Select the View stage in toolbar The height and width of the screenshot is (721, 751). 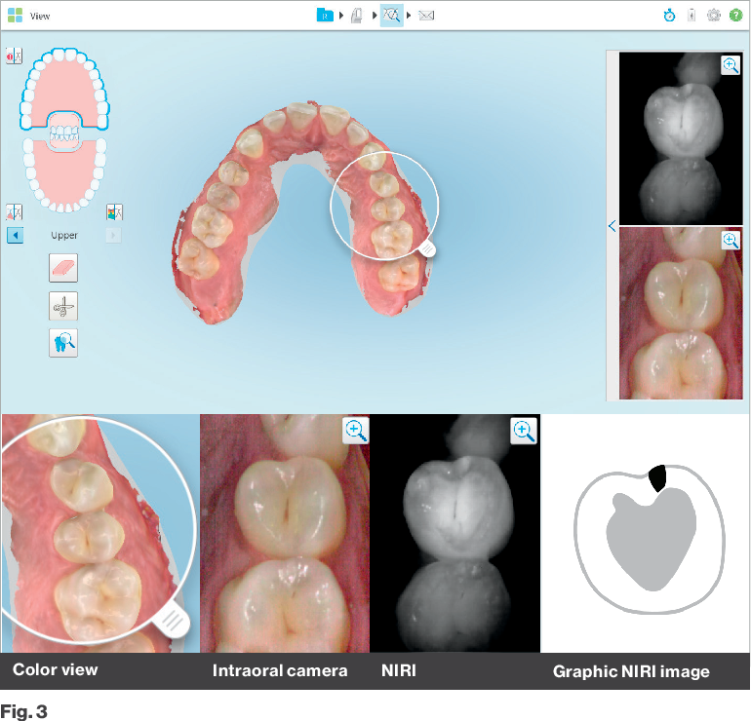pos(391,16)
